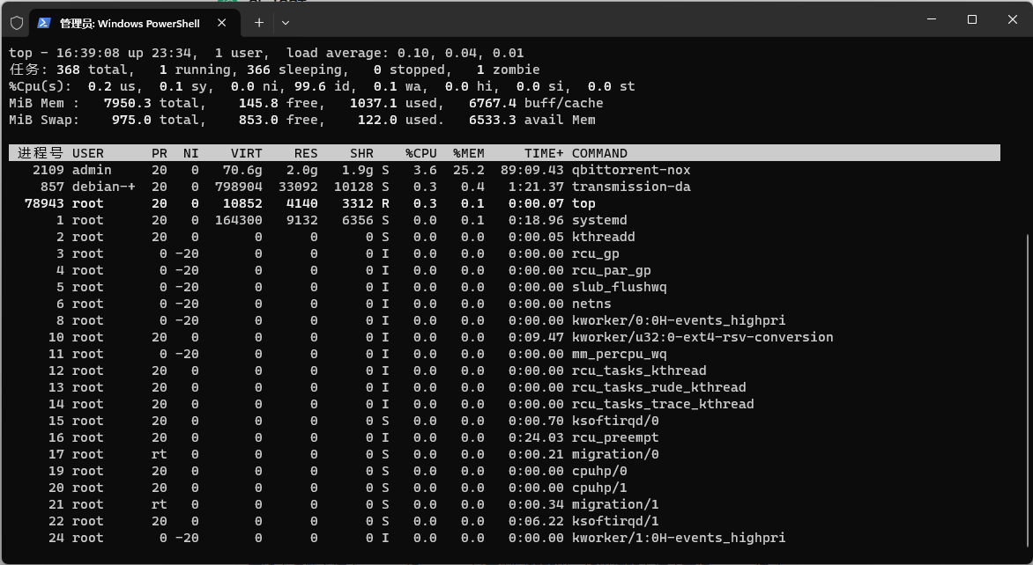Maximize the terminal window
The width and height of the screenshot is (1033, 565).
972,19
